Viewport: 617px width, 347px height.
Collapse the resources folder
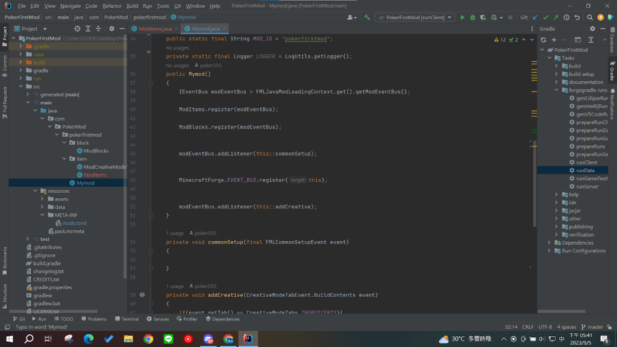pyautogui.click(x=35, y=191)
